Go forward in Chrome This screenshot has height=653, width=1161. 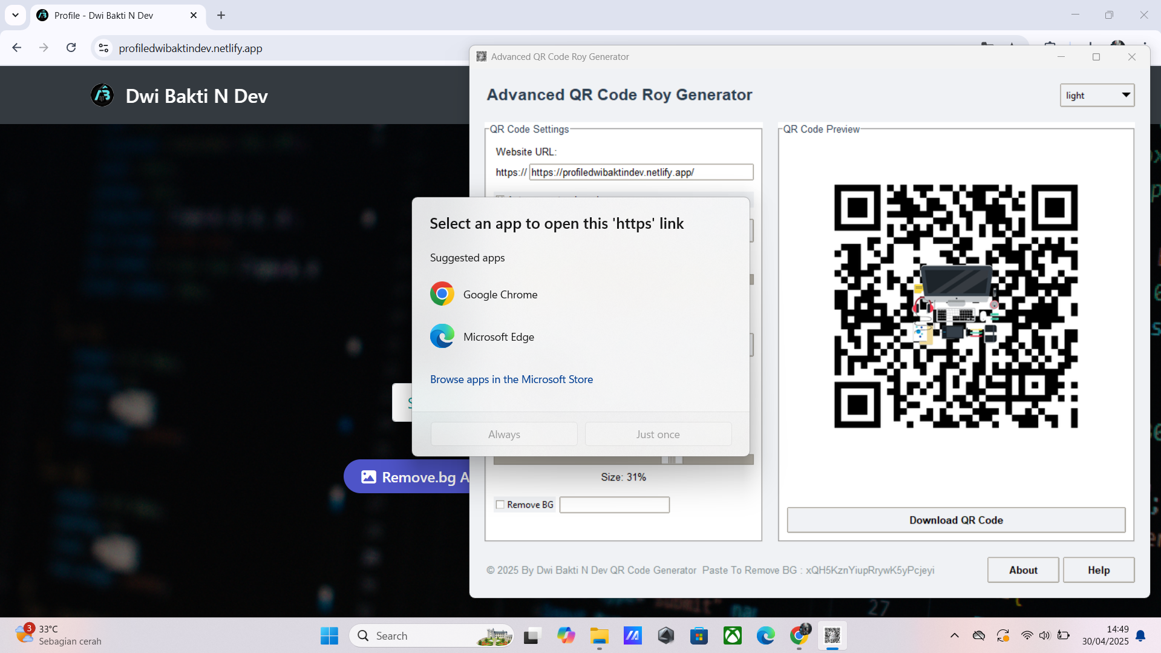coord(44,48)
